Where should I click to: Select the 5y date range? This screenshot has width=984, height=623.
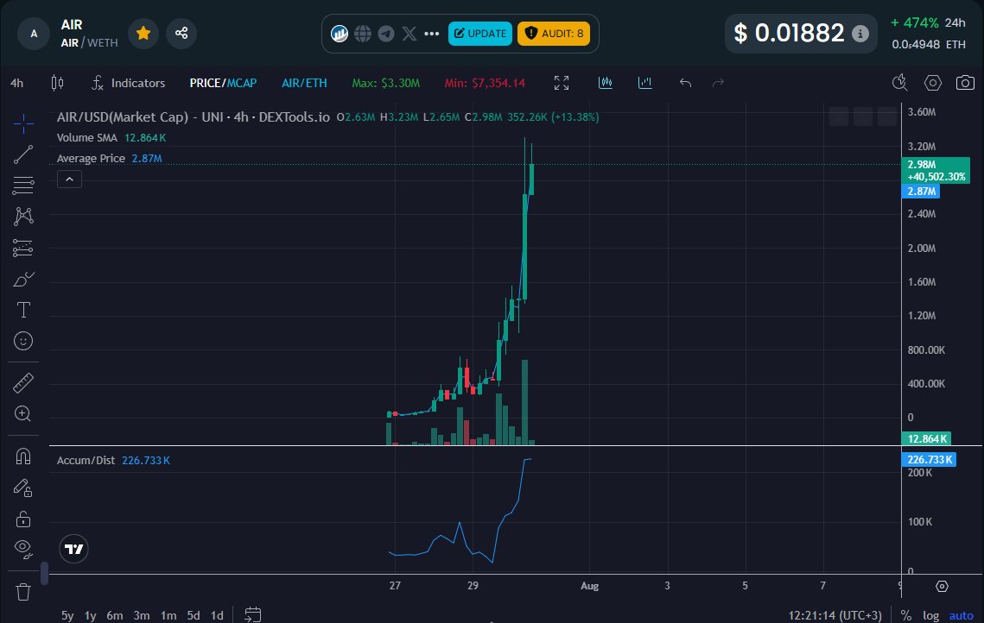click(x=67, y=615)
